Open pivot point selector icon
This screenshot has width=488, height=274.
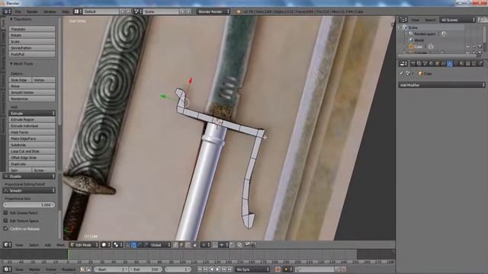tap(117, 245)
